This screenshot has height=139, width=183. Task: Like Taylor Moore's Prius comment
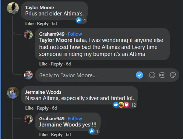pyautogui.click(x=29, y=24)
